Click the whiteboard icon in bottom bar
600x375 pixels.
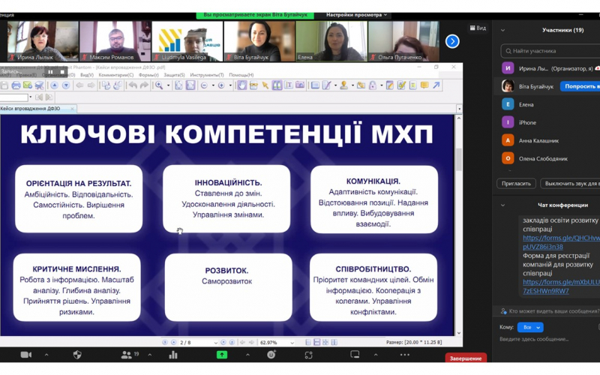(355, 354)
